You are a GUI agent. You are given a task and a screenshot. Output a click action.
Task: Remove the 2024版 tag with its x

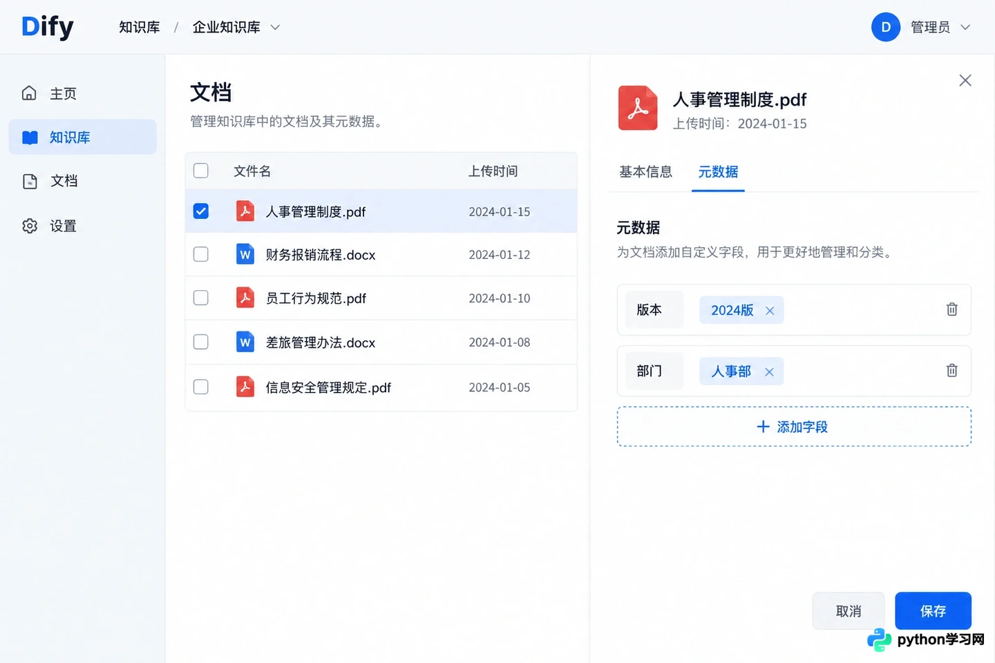point(770,311)
